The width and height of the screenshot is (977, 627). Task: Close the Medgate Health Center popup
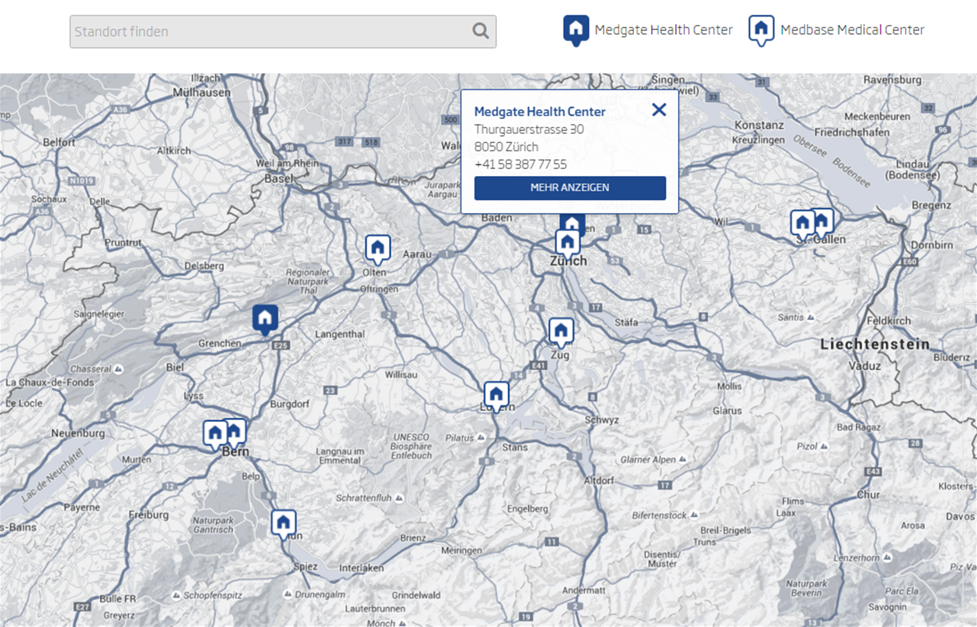tap(659, 110)
